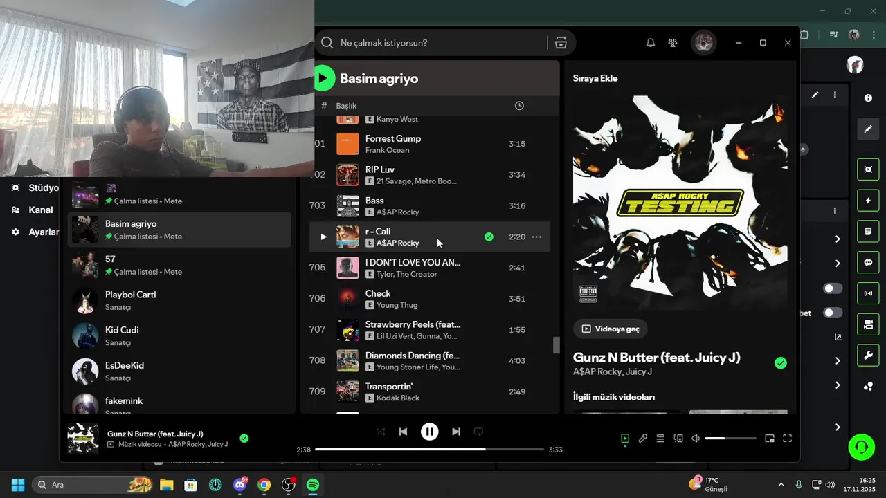The width and height of the screenshot is (886, 498).
Task: Expand the hidden system tray icons chevron
Action: (x=781, y=485)
